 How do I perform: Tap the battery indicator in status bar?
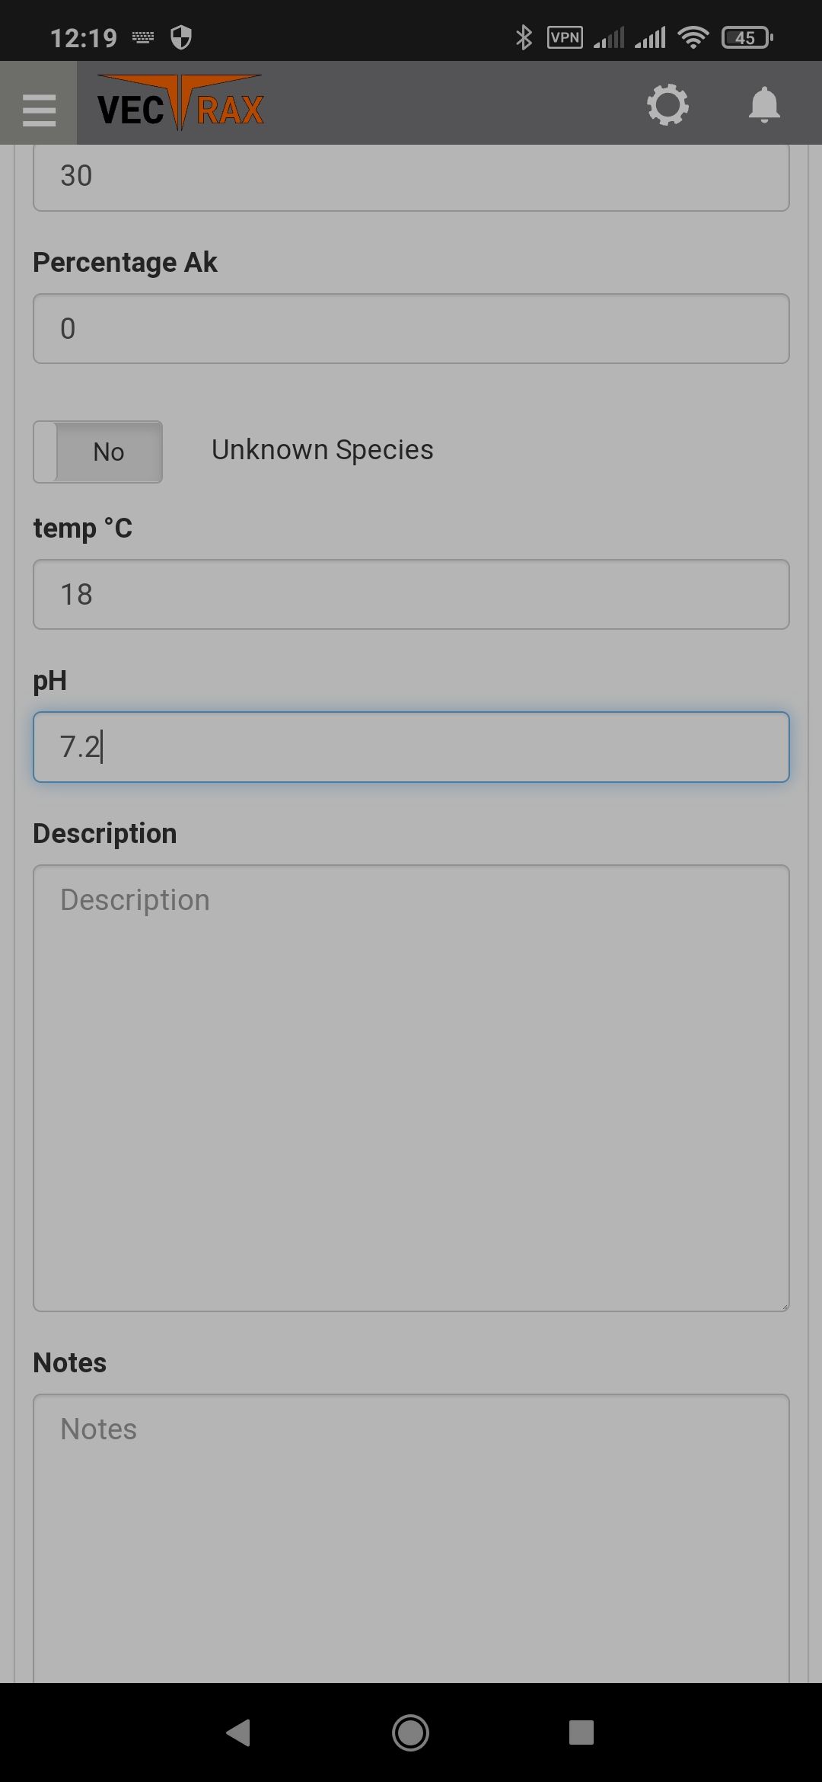pos(747,37)
